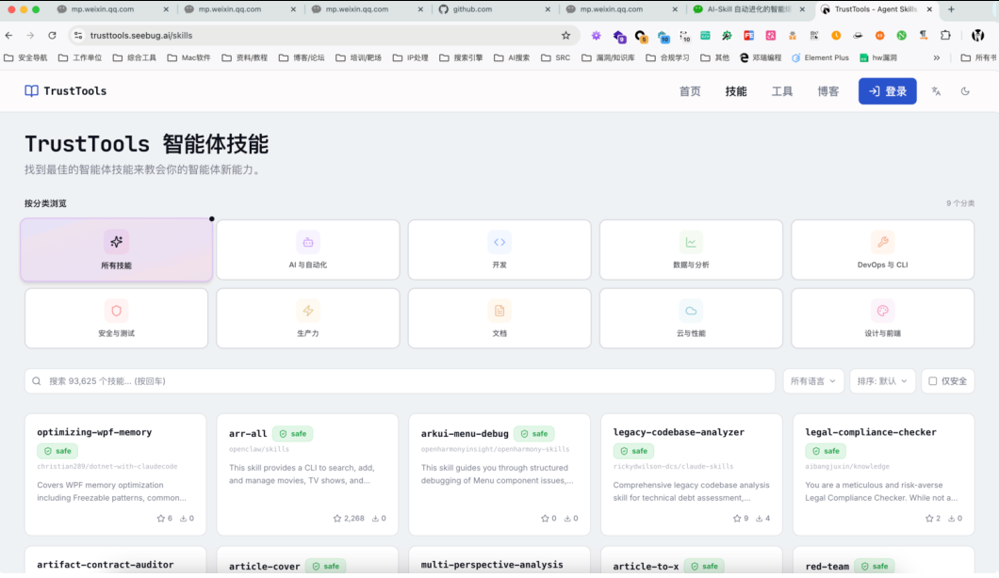Open the AI 与自动化 category
This screenshot has height=578, width=999.
tap(308, 249)
